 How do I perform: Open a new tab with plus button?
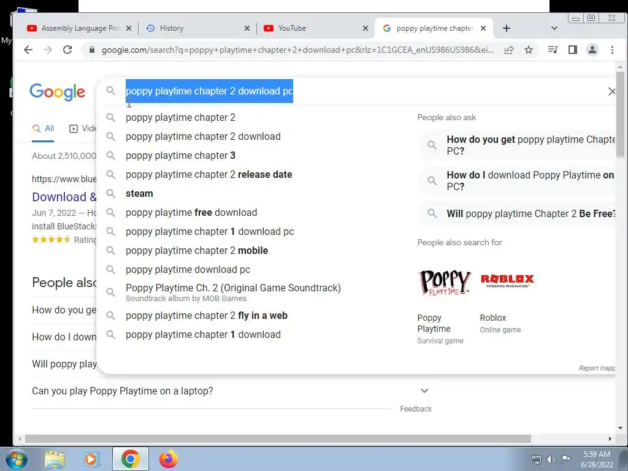[x=506, y=28]
